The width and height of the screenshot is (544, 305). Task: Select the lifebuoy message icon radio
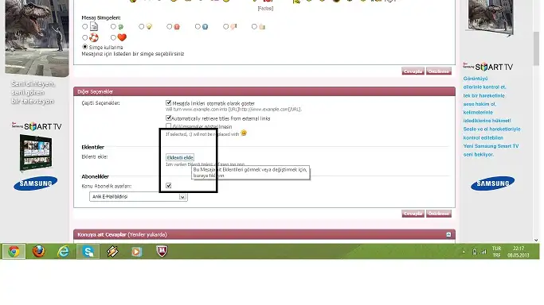click(x=85, y=37)
